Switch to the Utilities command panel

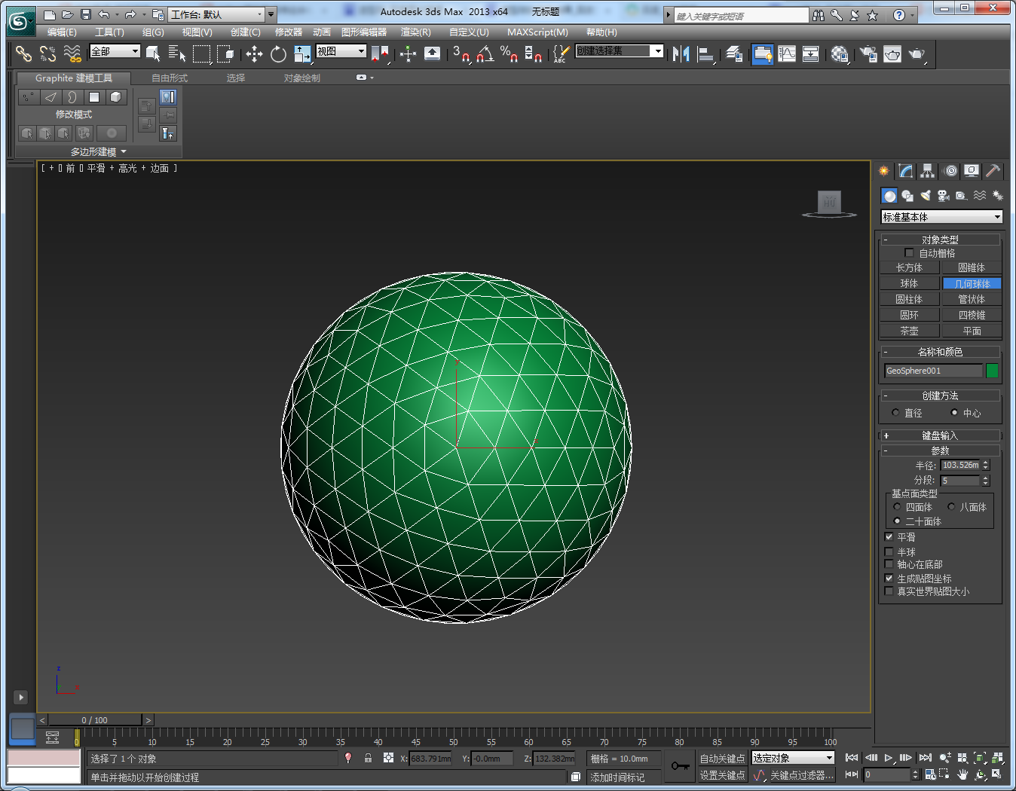click(x=993, y=171)
